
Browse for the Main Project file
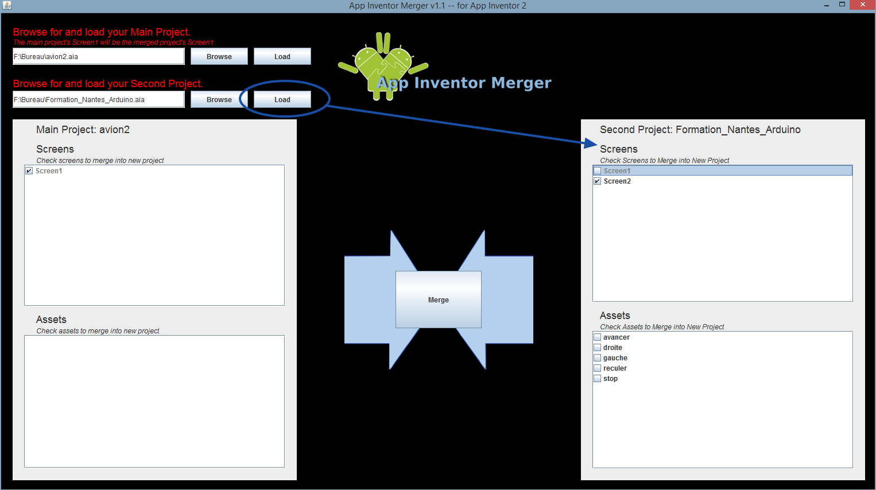219,56
